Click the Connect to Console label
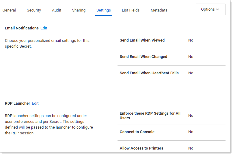Viewport: 233px width, 155px height. [x=137, y=132]
